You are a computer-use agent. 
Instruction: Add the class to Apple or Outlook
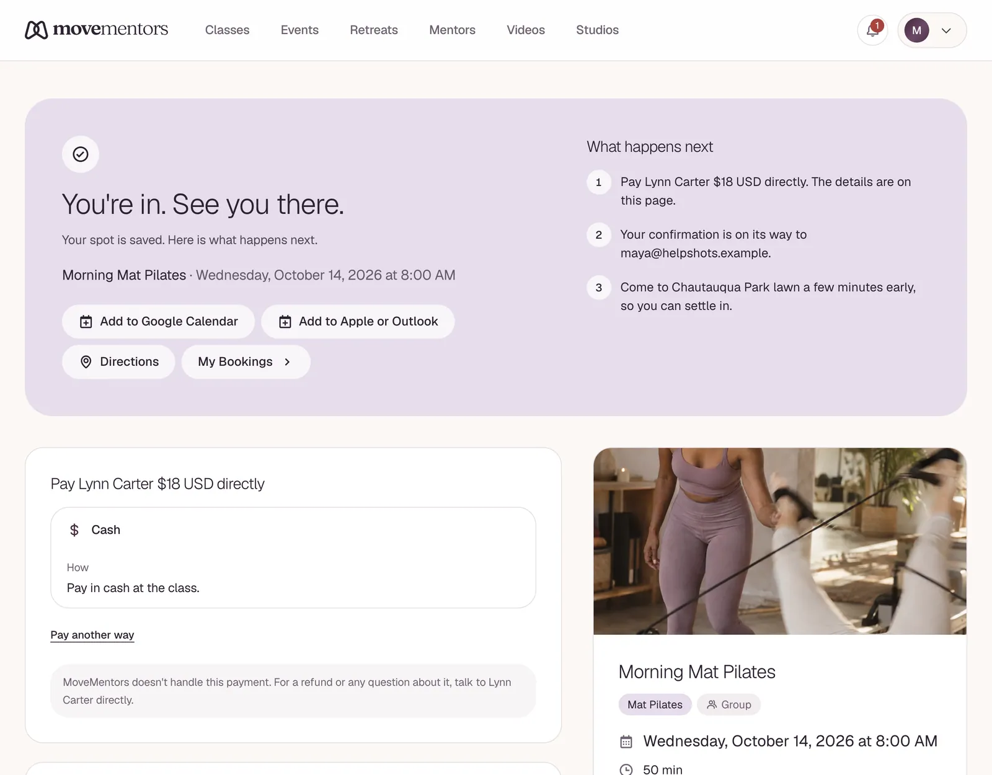[358, 321]
